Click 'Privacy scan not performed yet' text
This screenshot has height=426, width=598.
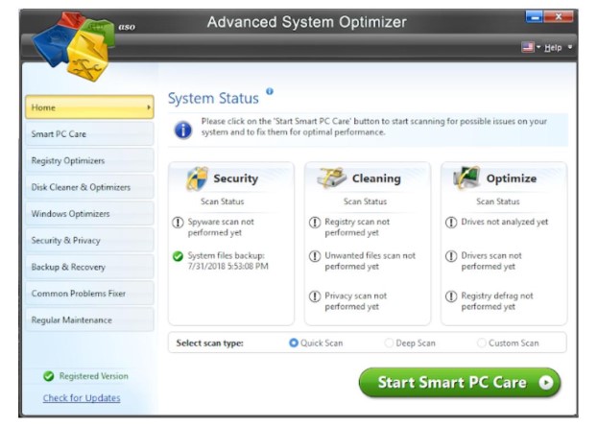[355, 301]
